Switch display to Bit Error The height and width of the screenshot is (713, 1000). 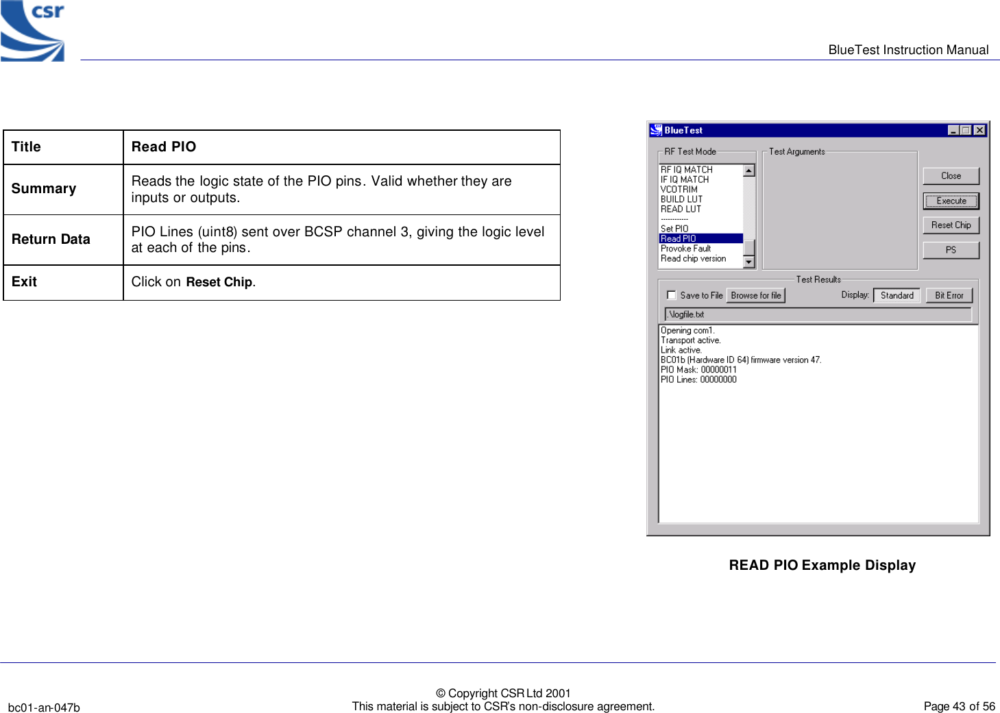point(949,295)
